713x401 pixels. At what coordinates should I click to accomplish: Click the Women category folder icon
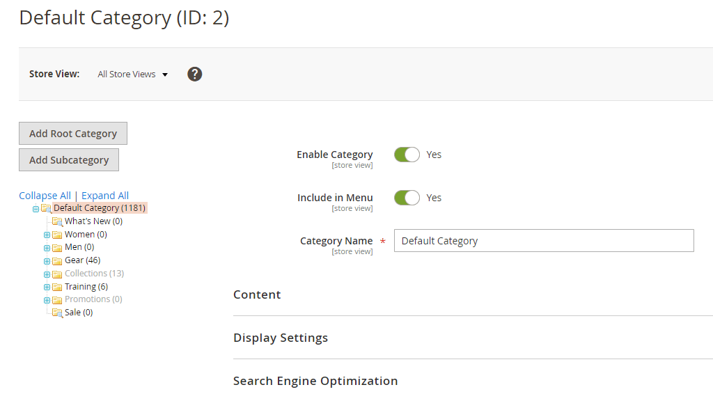(58, 235)
